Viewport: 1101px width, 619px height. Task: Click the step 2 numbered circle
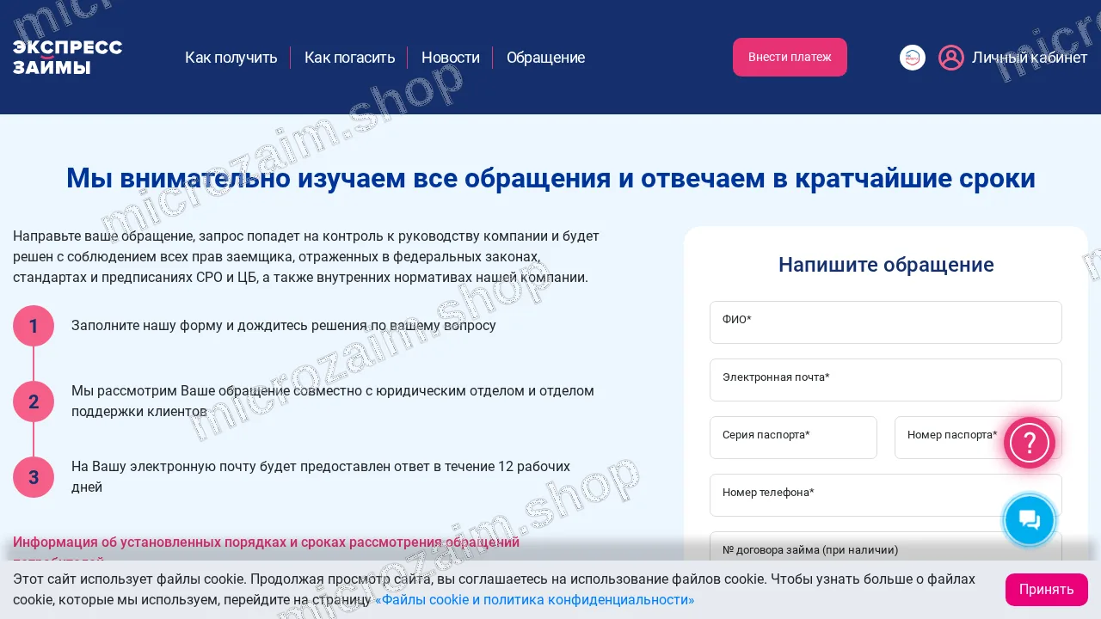coord(34,401)
